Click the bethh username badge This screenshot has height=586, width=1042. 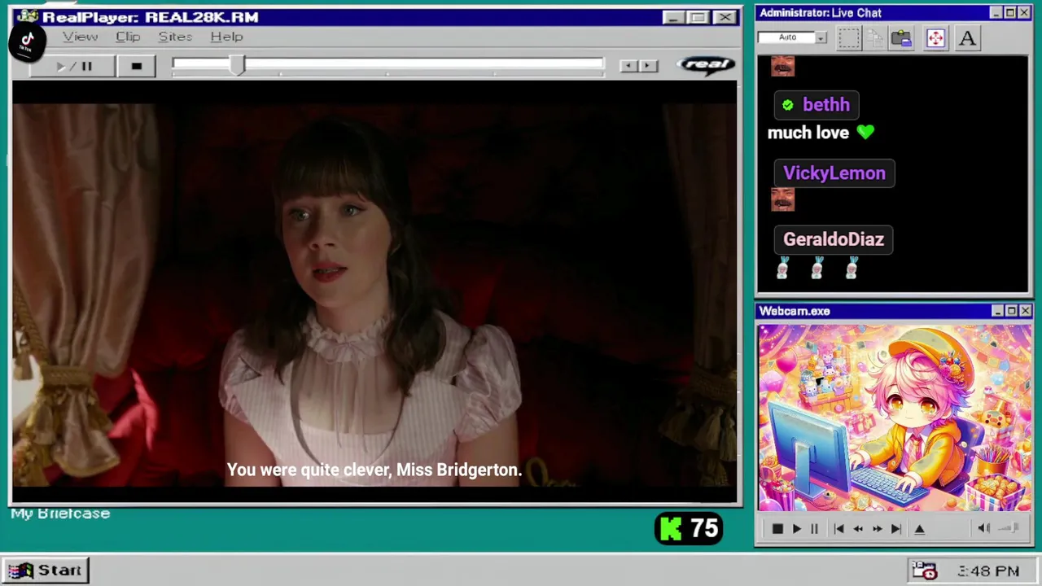click(x=815, y=104)
